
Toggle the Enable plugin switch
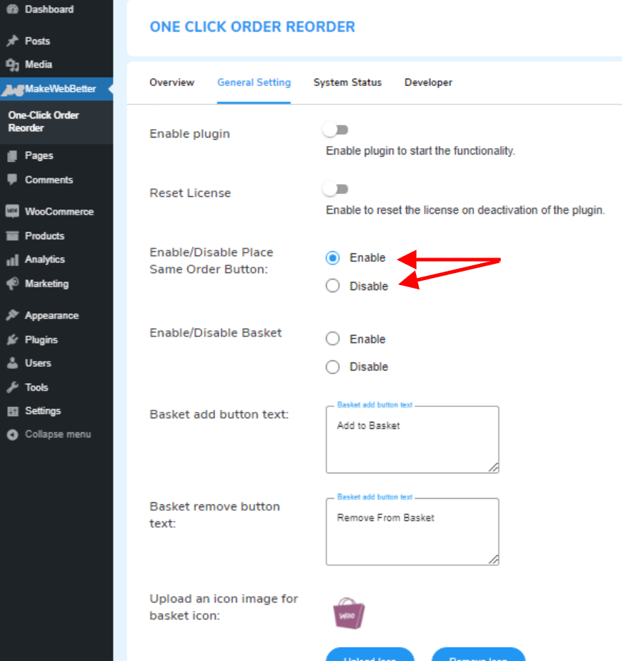(336, 129)
